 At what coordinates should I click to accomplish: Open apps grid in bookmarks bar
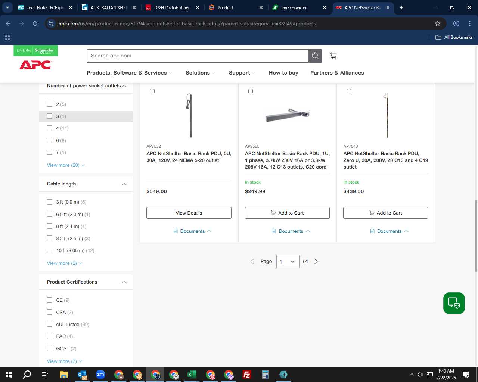point(7,37)
